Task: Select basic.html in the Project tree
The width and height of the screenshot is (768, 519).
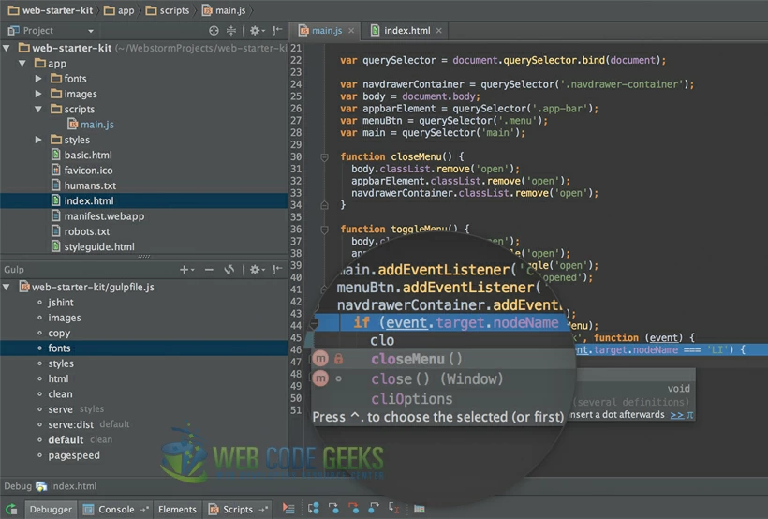Action: click(81, 155)
